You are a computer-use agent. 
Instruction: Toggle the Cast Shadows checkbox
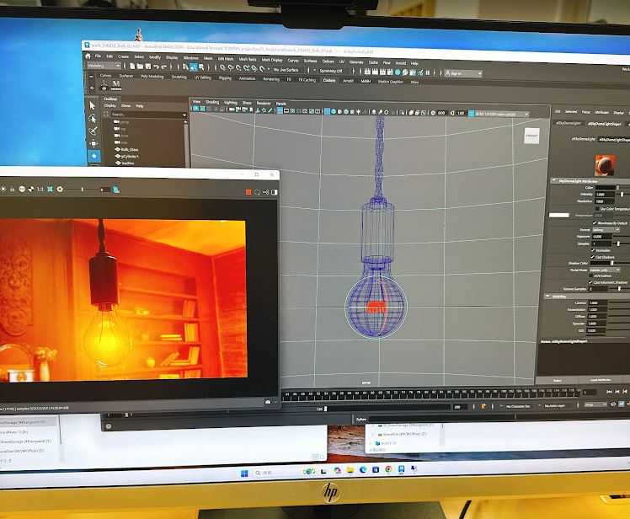pos(592,256)
